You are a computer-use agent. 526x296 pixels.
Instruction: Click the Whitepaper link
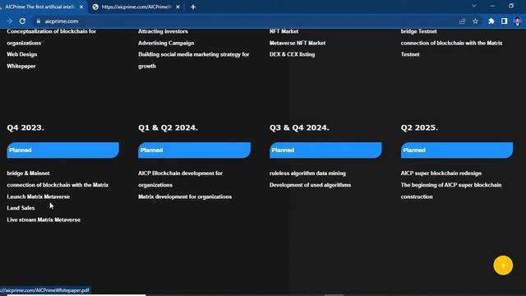coord(21,66)
